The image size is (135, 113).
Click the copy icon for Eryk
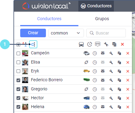point(119,71)
